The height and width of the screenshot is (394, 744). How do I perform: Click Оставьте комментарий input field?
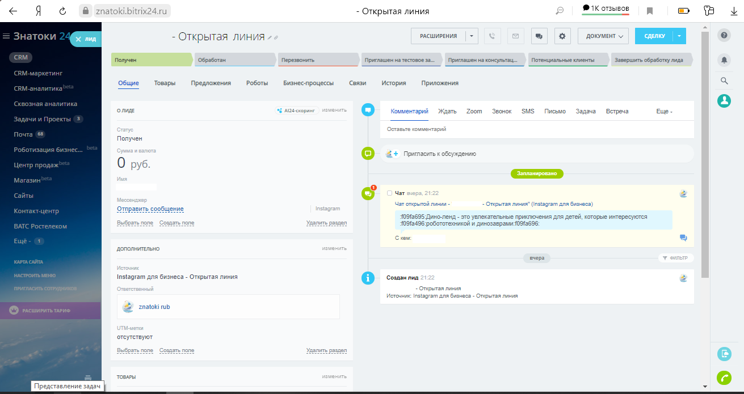click(x=537, y=129)
